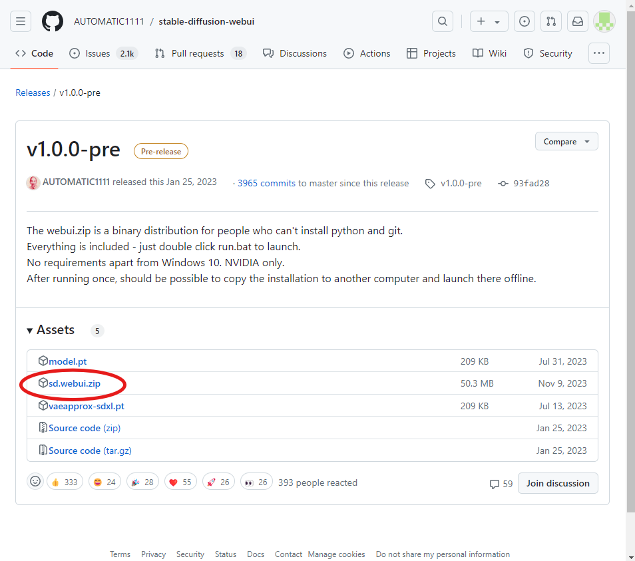Open the notifications inbox icon
The width and height of the screenshot is (635, 561).
(578, 21)
